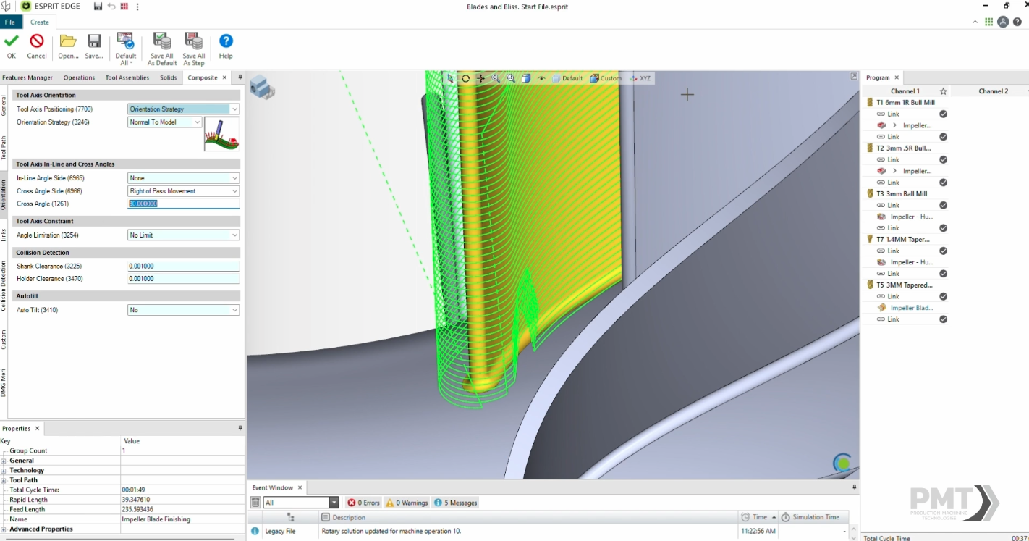1029x541 pixels.
Task: Click the XYZ axis button in viewport toolbar
Action: coord(640,78)
